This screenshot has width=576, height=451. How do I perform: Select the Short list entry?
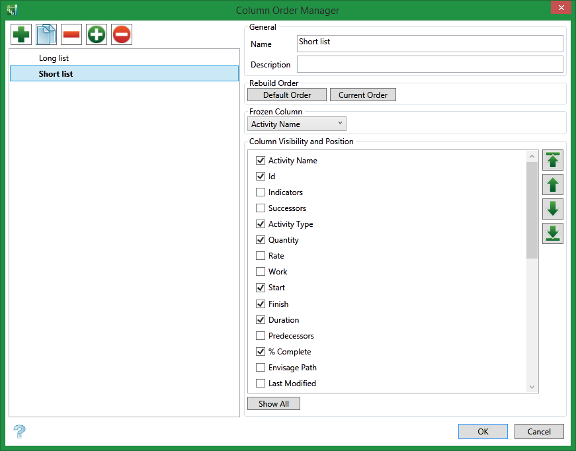click(124, 73)
